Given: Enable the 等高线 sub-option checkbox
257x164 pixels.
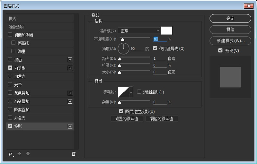Looking at the screenshot, I should tap(13, 43).
